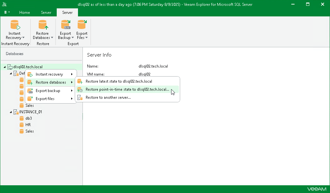Open the Restore Databases dropdown arrow
This screenshot has width=330, height=193.
[x=52, y=38]
